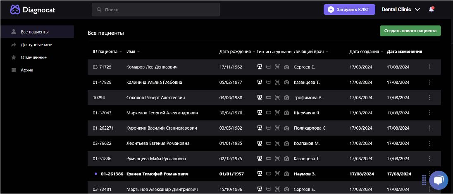Open row options for Леонтьева Евгения Романовна

430,143
